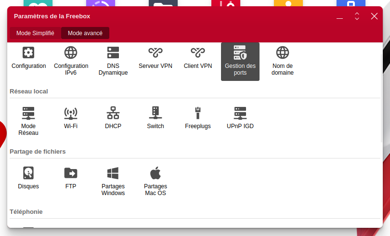Open Configuration IPv6 settings
Image resolution: width=390 pixels, height=236 pixels.
[x=71, y=61]
